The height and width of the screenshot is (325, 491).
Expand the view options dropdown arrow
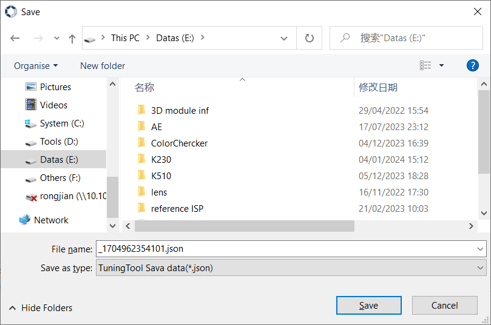(441, 65)
